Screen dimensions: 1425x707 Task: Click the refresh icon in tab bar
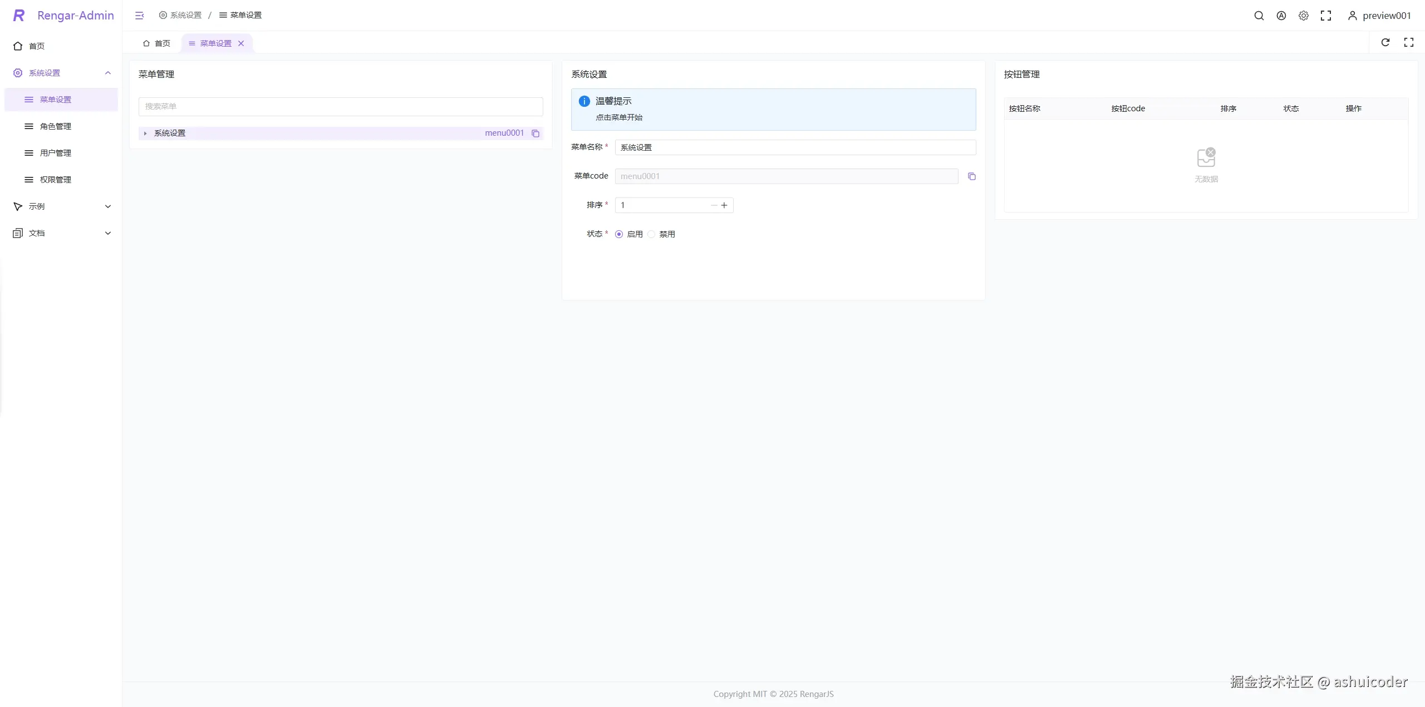pos(1385,42)
